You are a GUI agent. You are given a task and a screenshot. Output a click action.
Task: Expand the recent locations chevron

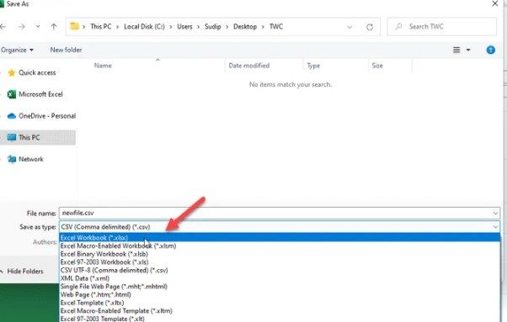38,26
